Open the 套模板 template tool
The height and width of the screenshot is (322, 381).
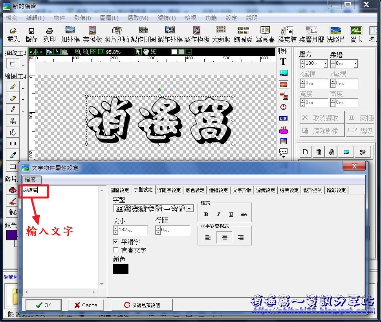[92, 35]
